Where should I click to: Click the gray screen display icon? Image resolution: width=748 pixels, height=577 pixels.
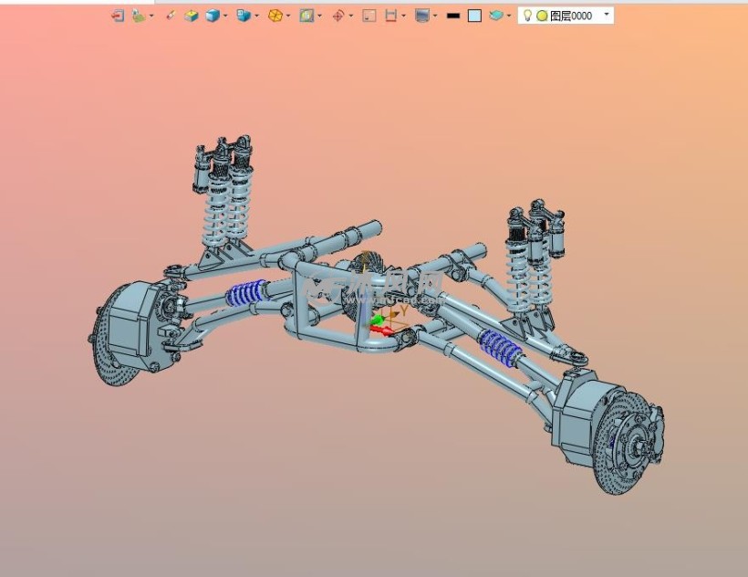(x=421, y=16)
